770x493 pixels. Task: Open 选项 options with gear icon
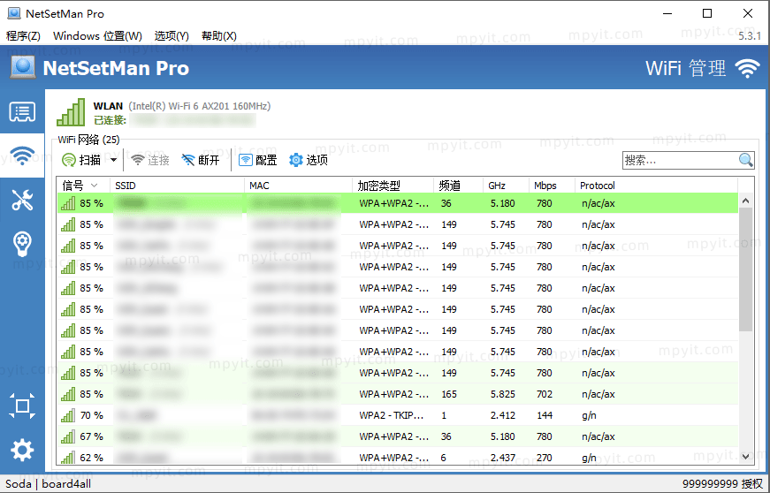click(x=309, y=160)
